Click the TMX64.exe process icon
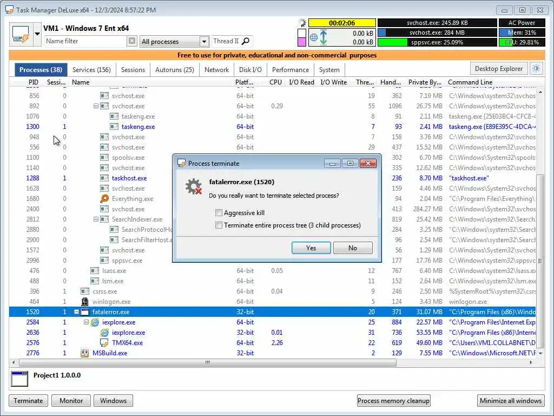Viewport: 554px width, 416px height. coord(104,343)
